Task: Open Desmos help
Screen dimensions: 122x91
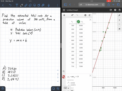Action: click(x=115, y=10)
